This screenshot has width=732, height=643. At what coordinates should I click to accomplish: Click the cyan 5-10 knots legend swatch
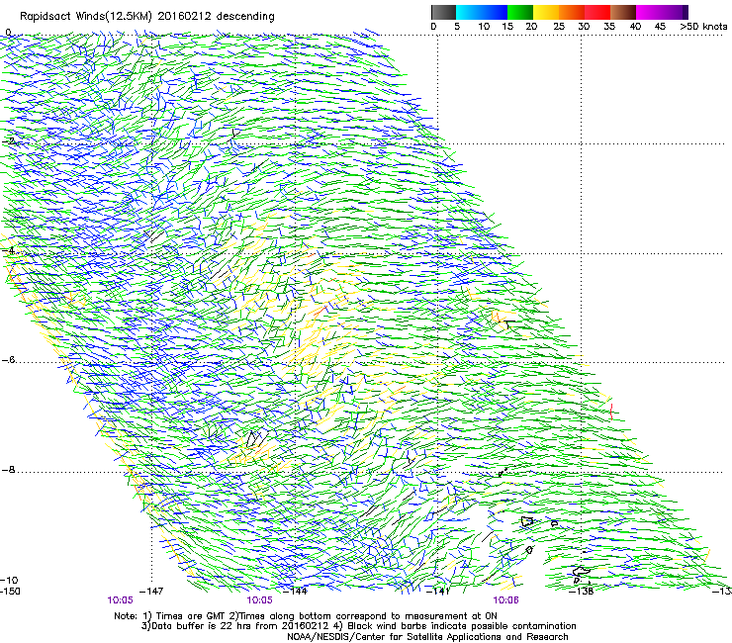468,12
